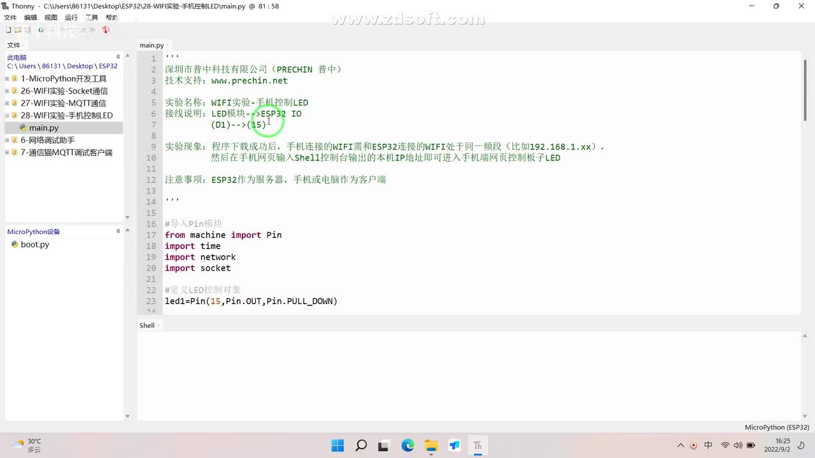Image resolution: width=815 pixels, height=458 pixels.
Task: Click the editor vertical scrollbar thumb
Action: click(805, 89)
